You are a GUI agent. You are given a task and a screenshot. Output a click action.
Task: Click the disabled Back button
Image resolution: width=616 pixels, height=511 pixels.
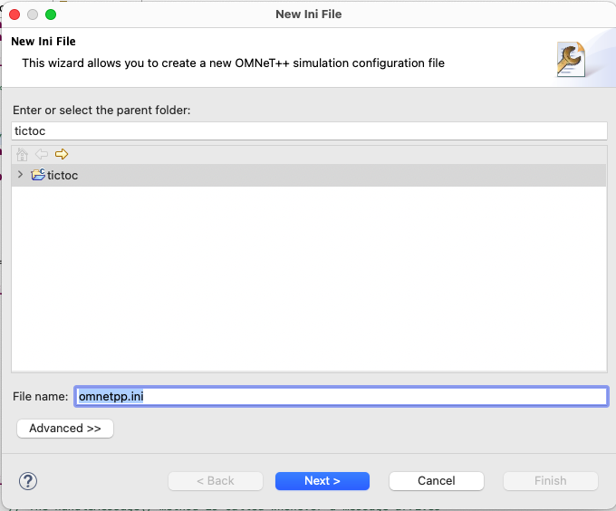[216, 481]
